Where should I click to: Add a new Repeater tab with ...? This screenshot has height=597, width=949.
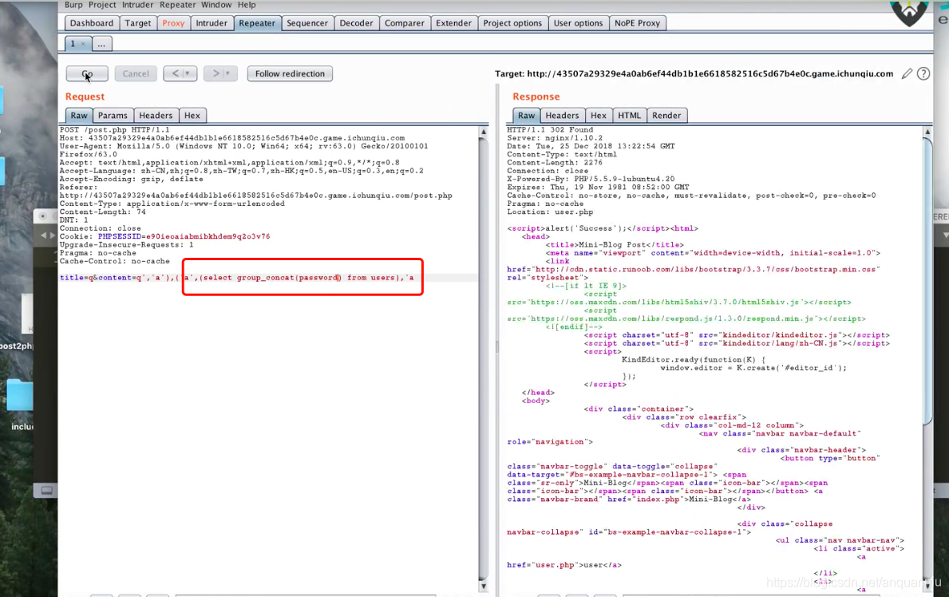coord(101,44)
